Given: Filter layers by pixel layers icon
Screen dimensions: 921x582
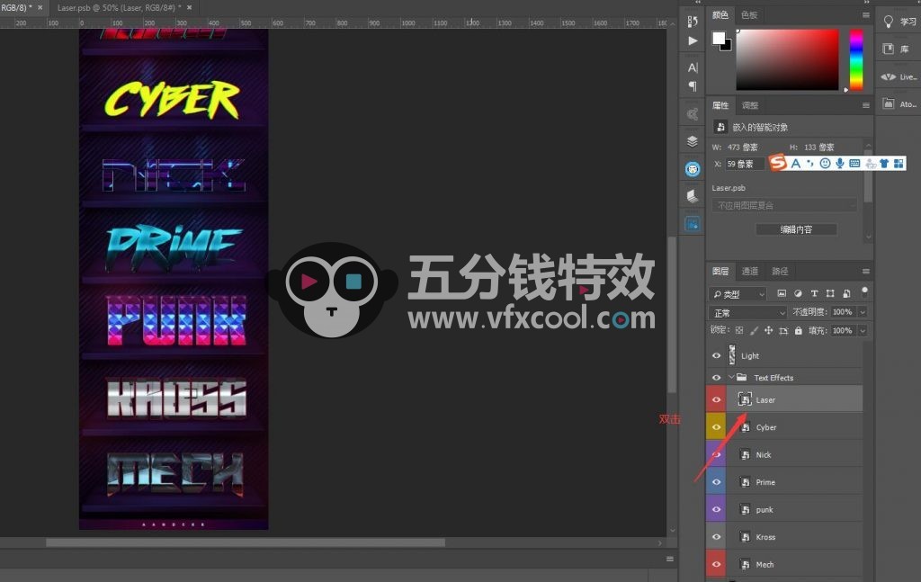Looking at the screenshot, I should (782, 293).
